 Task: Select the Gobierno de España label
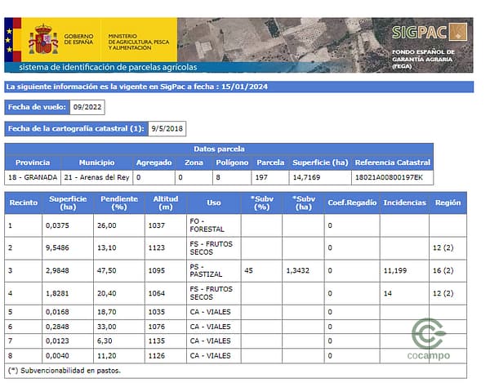point(79,39)
